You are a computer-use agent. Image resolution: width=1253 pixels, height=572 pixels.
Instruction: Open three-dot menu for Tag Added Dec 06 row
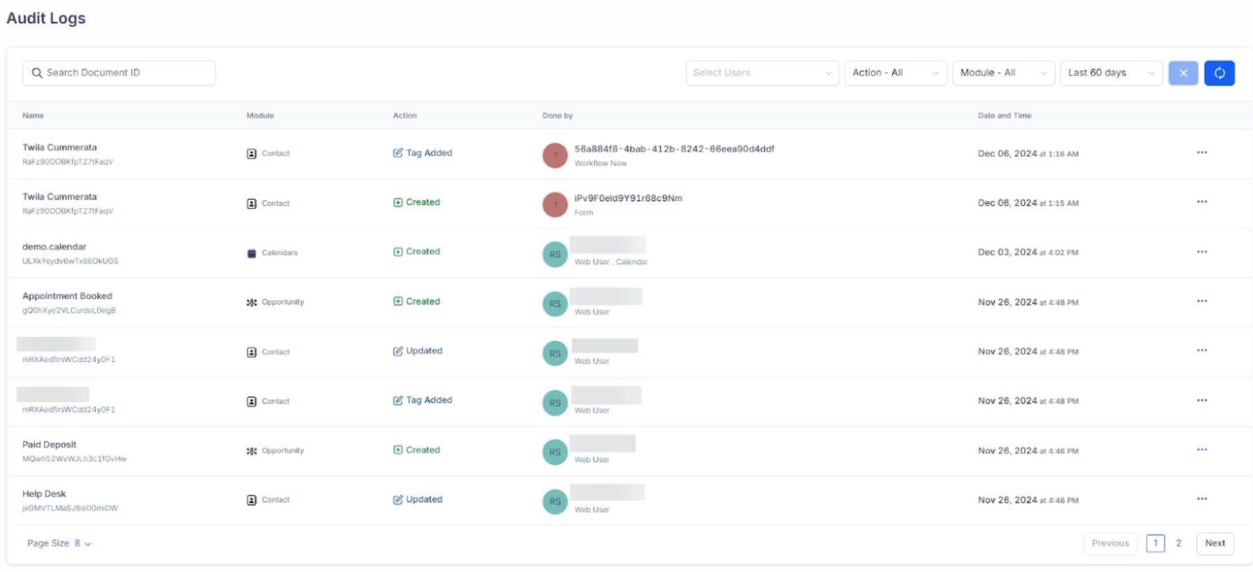coord(1202,153)
